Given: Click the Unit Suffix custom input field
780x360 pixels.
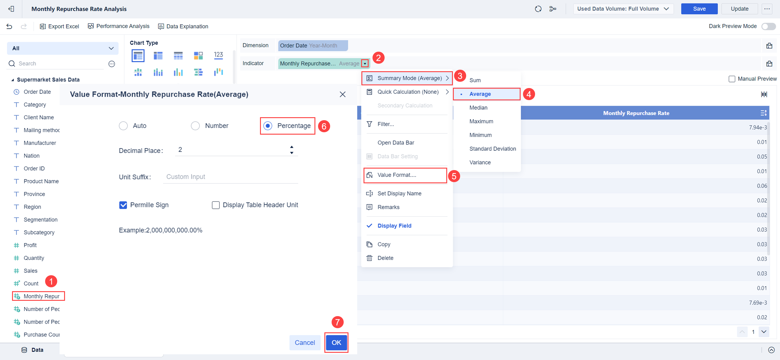Looking at the screenshot, I should pyautogui.click(x=230, y=177).
